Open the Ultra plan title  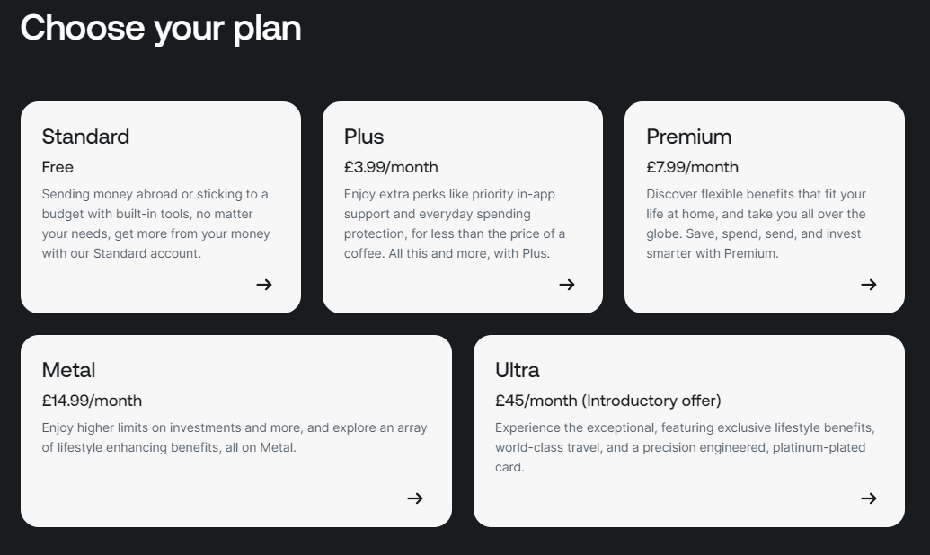pos(518,370)
